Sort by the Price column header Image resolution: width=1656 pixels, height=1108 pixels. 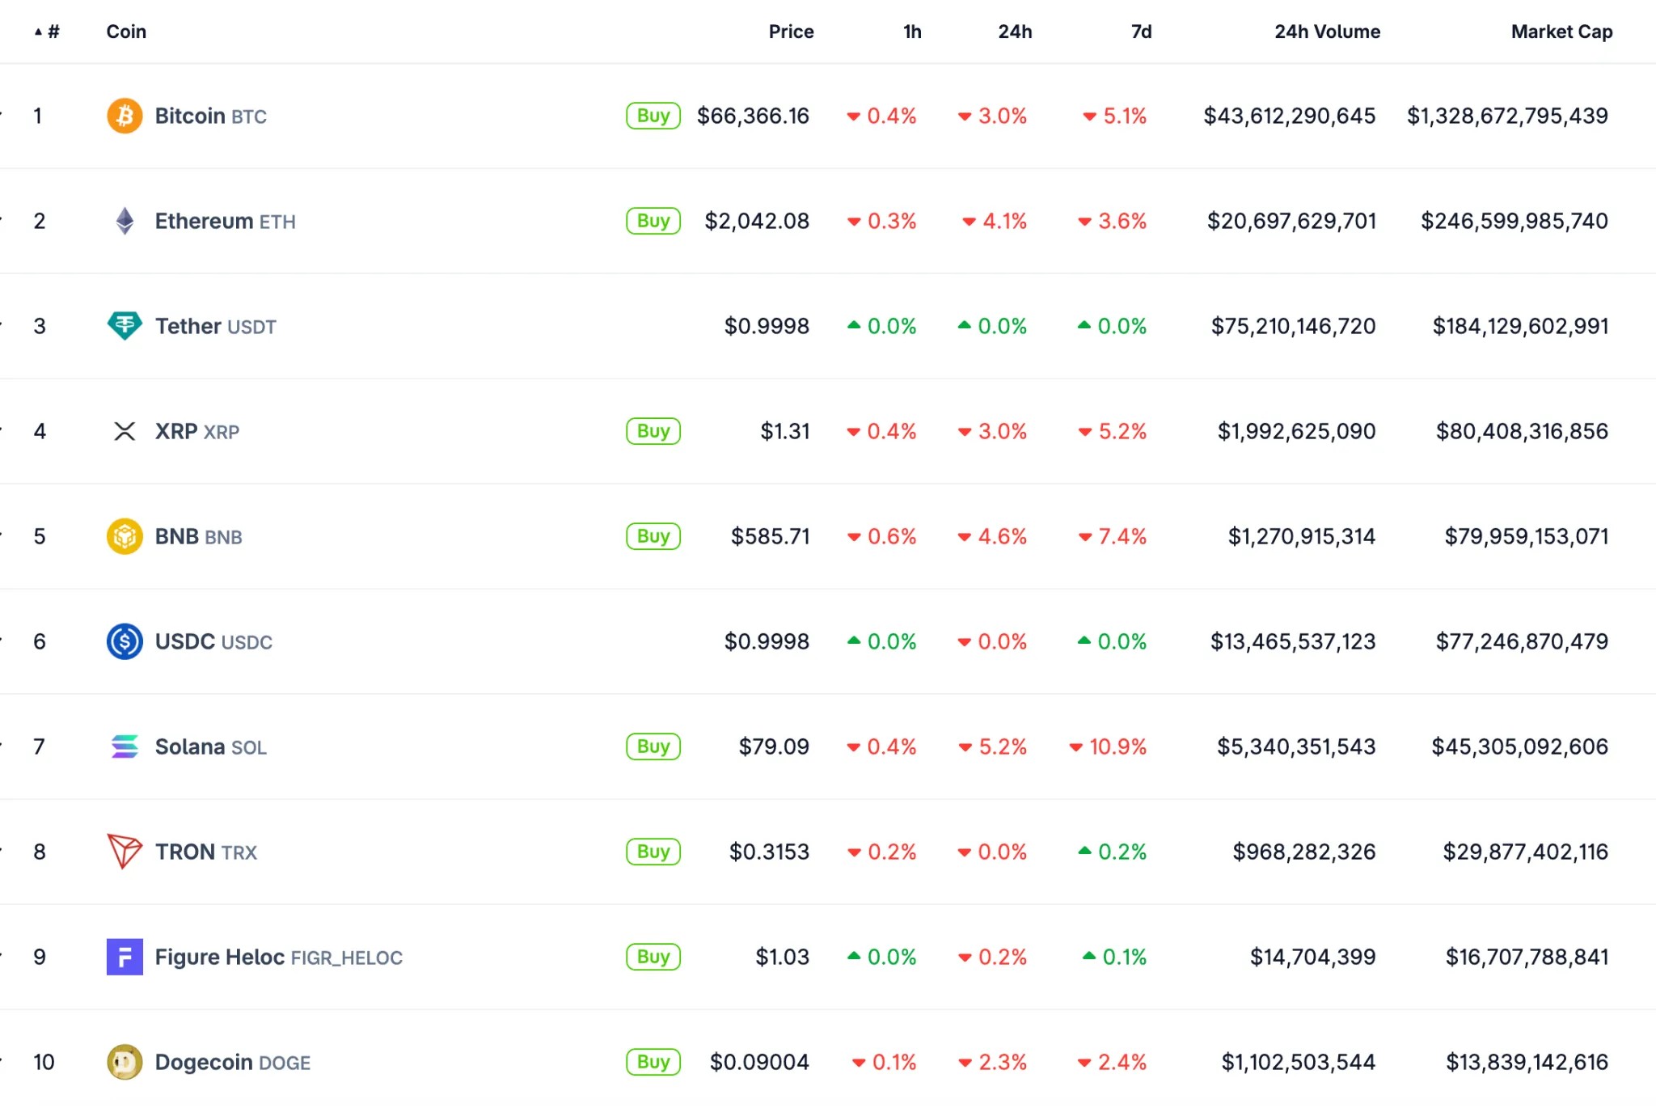[x=790, y=32]
